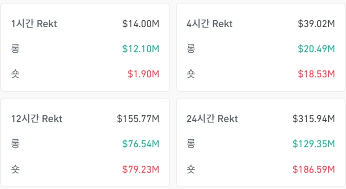Select the 4-hour total $39.02M value
Screen dimensions: 346x189
[x=316, y=24]
